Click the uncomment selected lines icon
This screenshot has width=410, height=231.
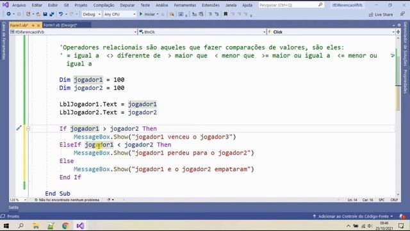[217, 14]
